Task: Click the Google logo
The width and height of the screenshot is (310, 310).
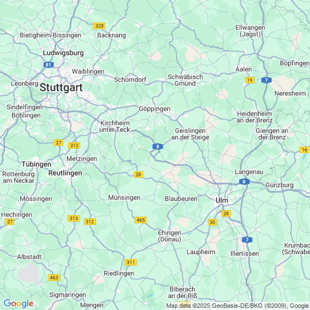Action: (19, 303)
